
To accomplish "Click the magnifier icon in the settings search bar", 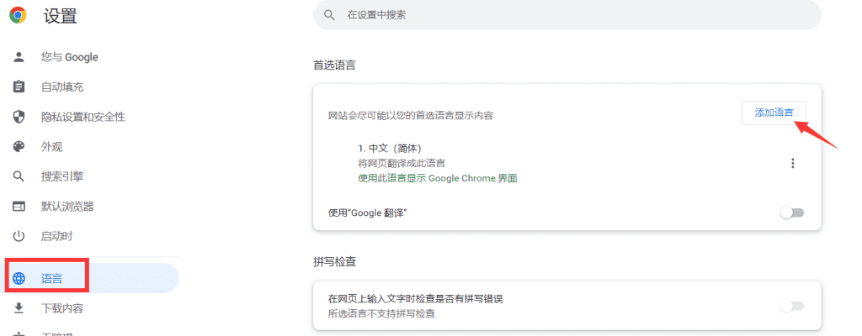I will point(329,15).
